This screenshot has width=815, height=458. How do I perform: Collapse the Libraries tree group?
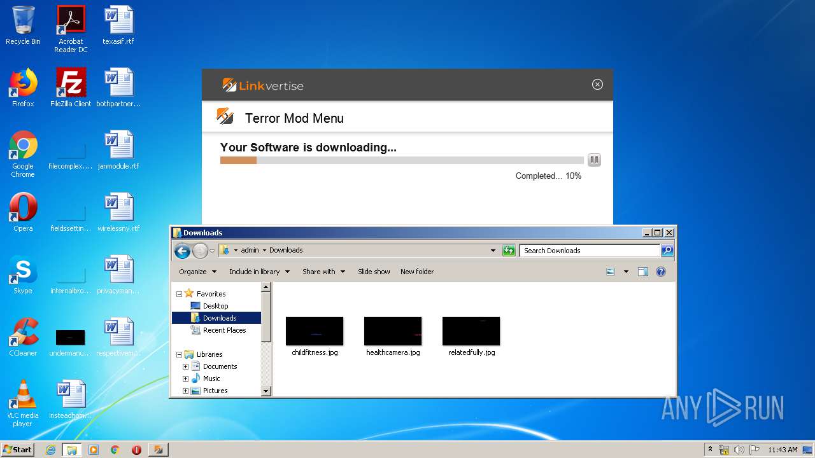tap(179, 354)
